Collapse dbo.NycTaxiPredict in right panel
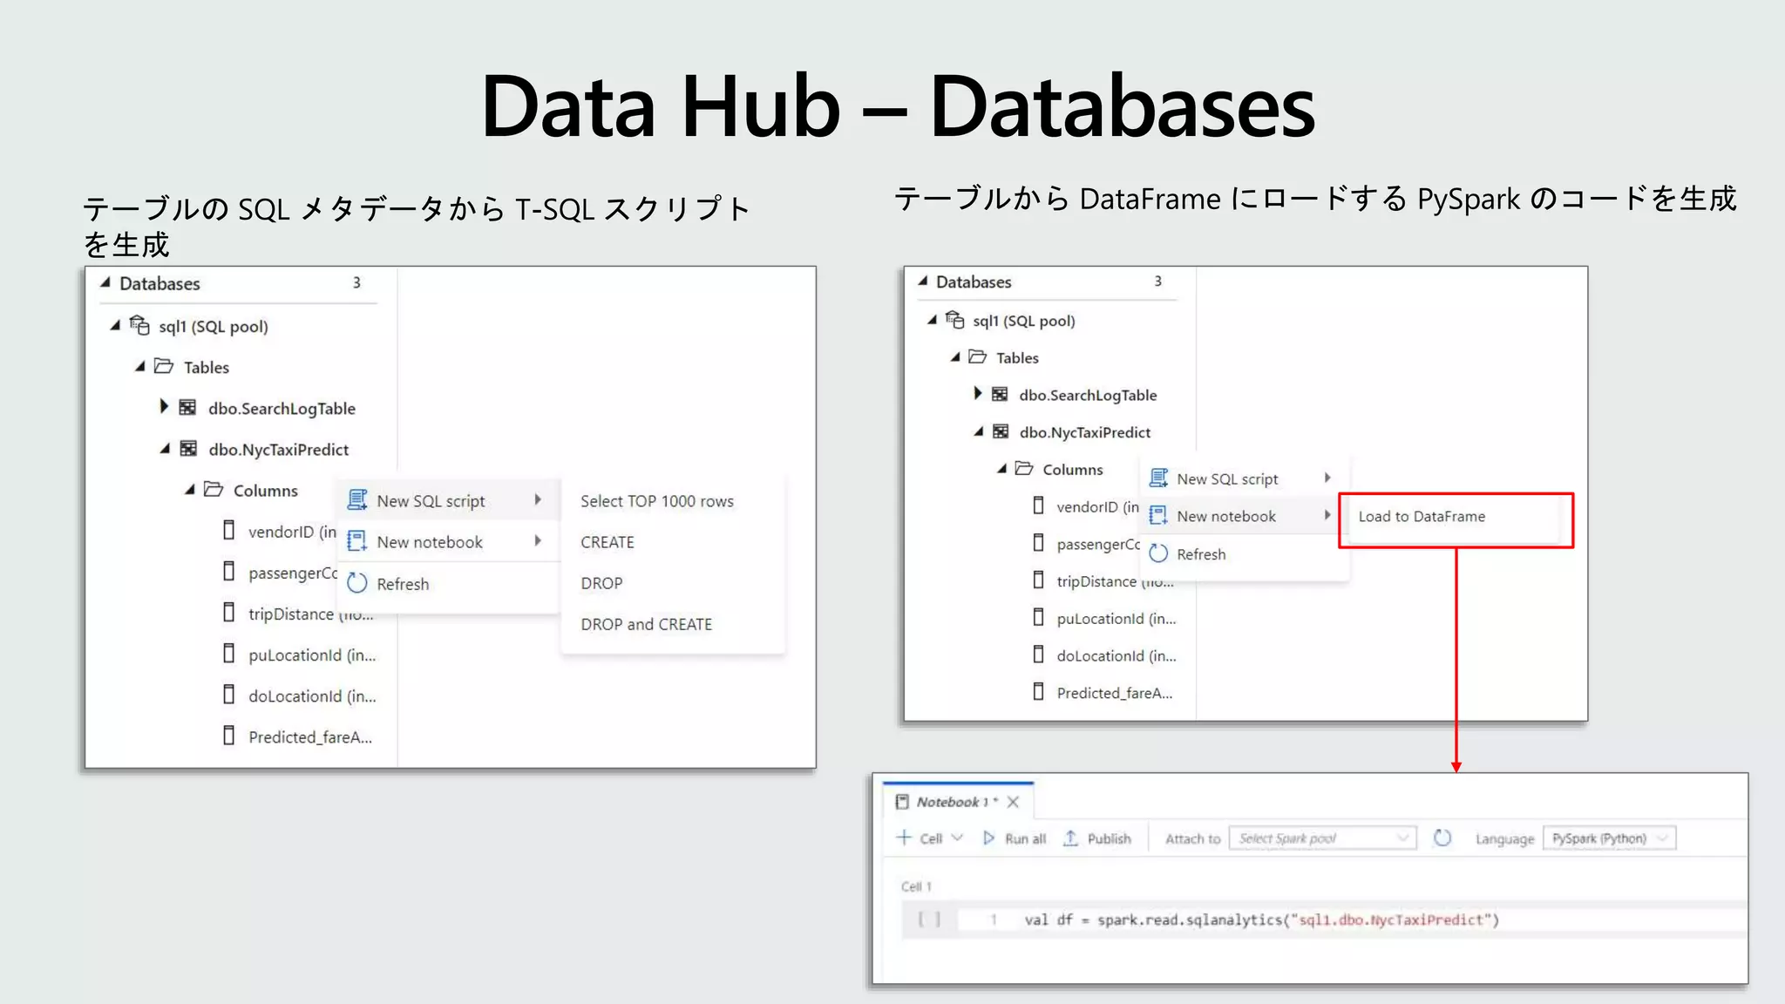Screen dimensions: 1785x1004 point(979,431)
